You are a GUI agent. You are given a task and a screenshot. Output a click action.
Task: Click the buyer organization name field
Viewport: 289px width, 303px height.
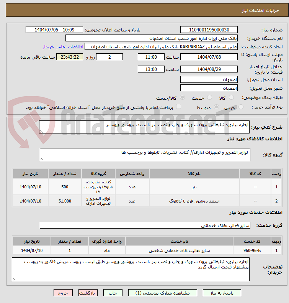[151, 38]
